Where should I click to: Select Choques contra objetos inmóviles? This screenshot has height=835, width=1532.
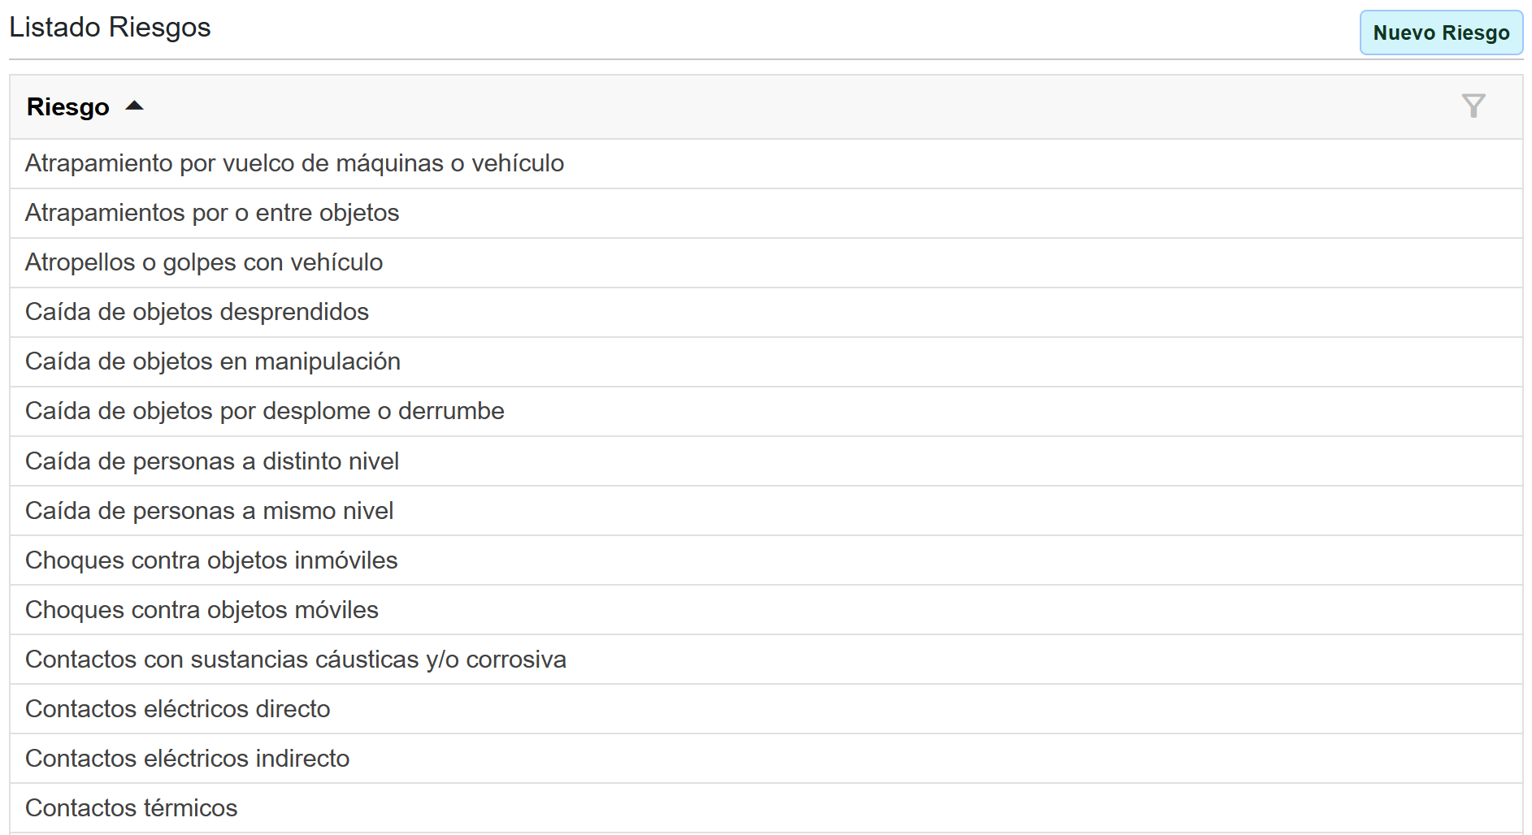tap(211, 560)
